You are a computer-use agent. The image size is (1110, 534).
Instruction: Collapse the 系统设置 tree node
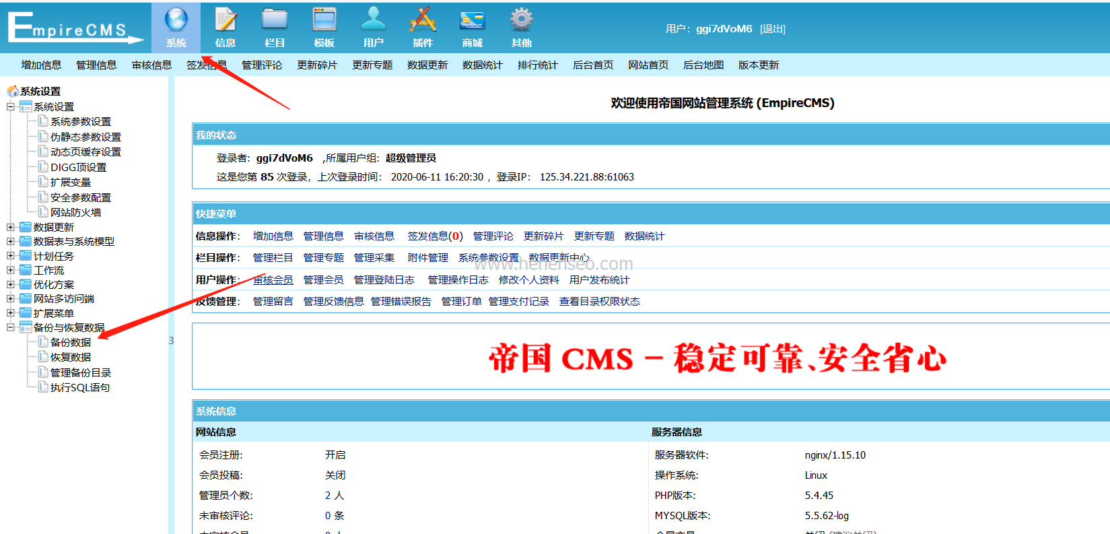[x=10, y=106]
